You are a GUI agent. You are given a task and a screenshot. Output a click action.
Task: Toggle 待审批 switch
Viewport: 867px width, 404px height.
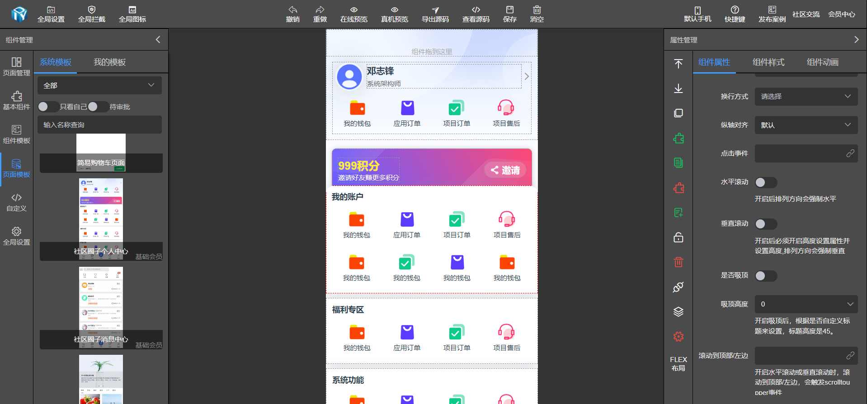click(98, 107)
